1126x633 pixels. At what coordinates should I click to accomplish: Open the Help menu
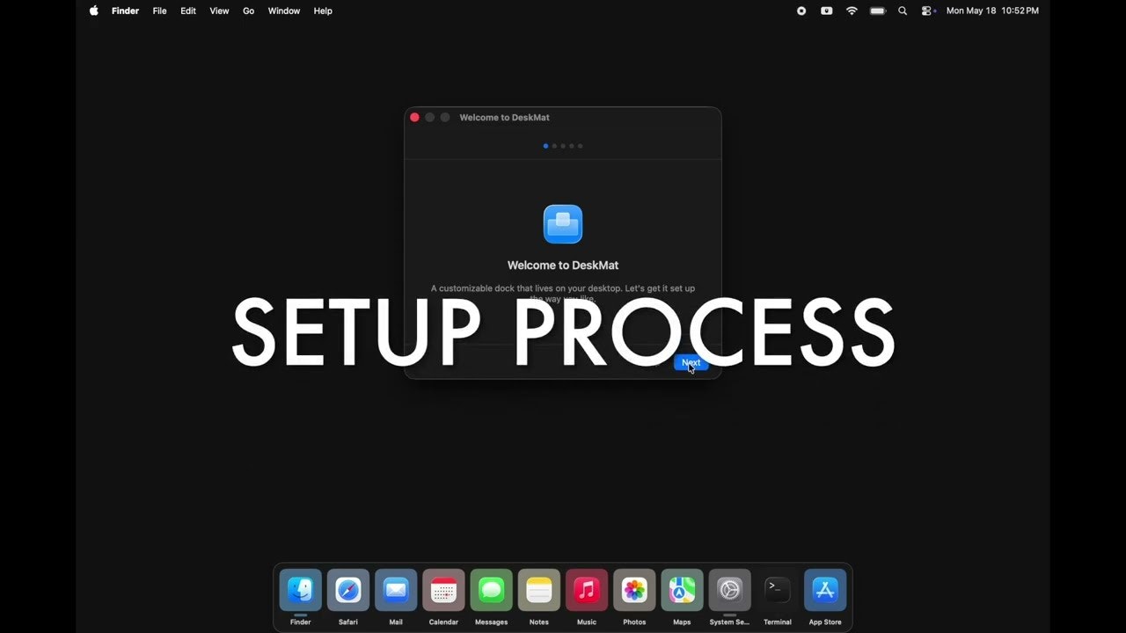click(323, 11)
